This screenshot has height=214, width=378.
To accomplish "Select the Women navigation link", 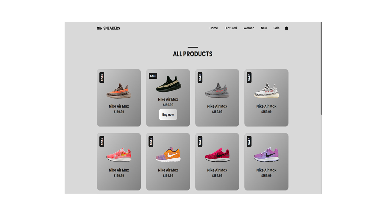I will [249, 28].
